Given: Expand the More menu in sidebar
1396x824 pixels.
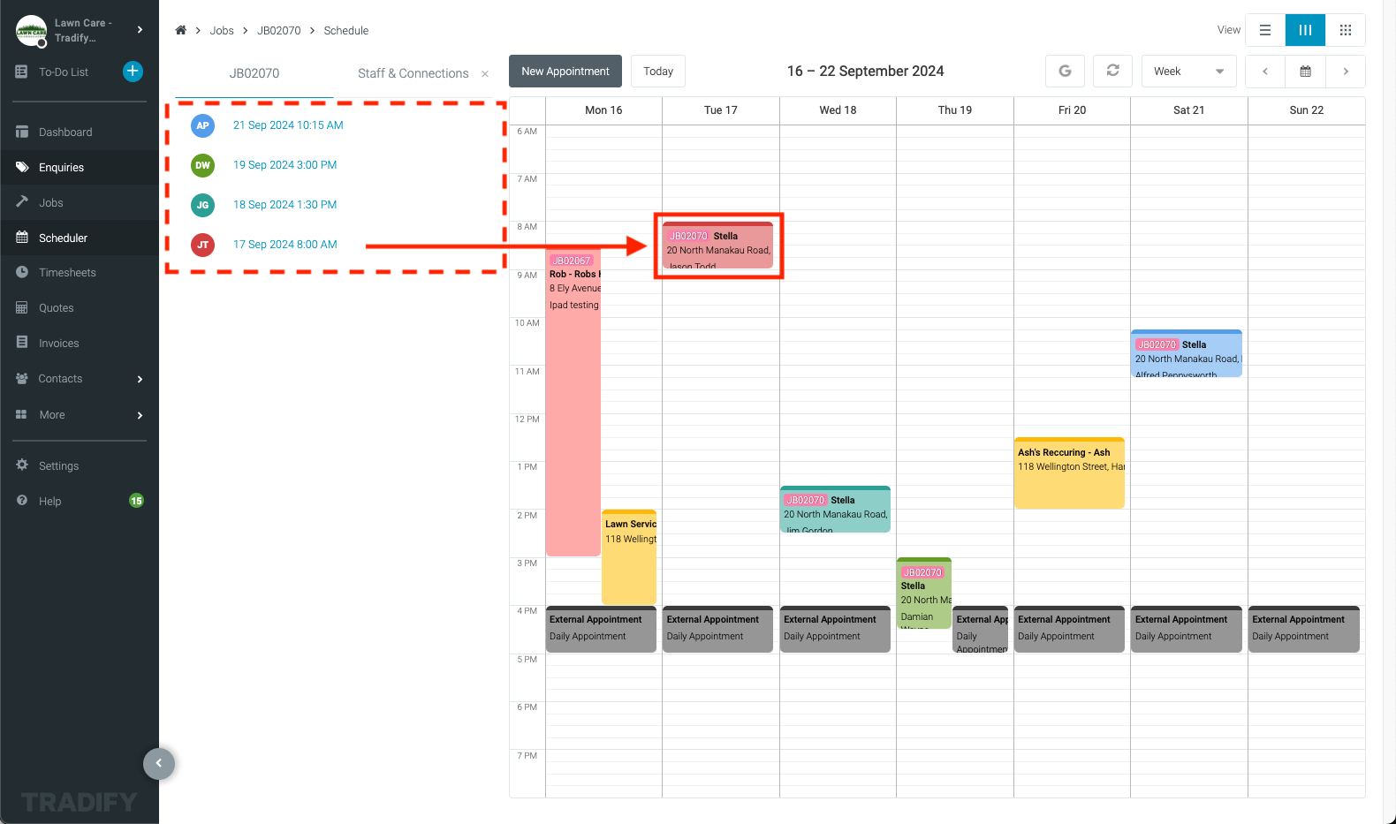Looking at the screenshot, I should point(140,415).
